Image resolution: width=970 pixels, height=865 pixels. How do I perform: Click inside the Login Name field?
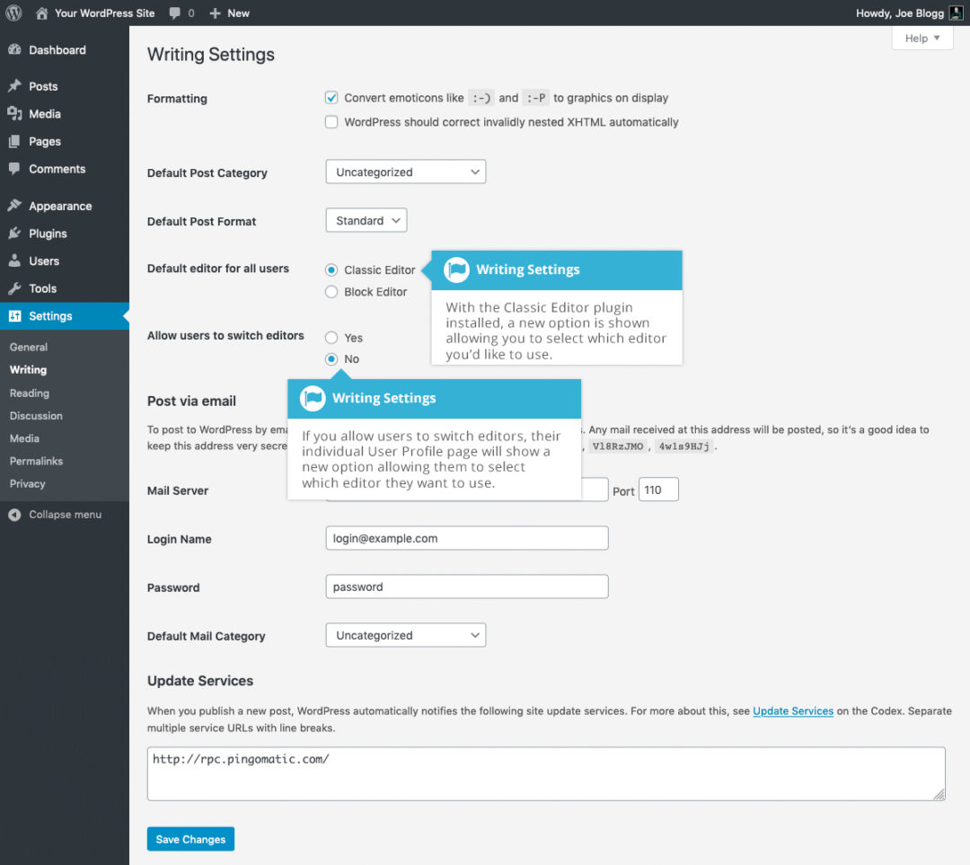point(466,537)
